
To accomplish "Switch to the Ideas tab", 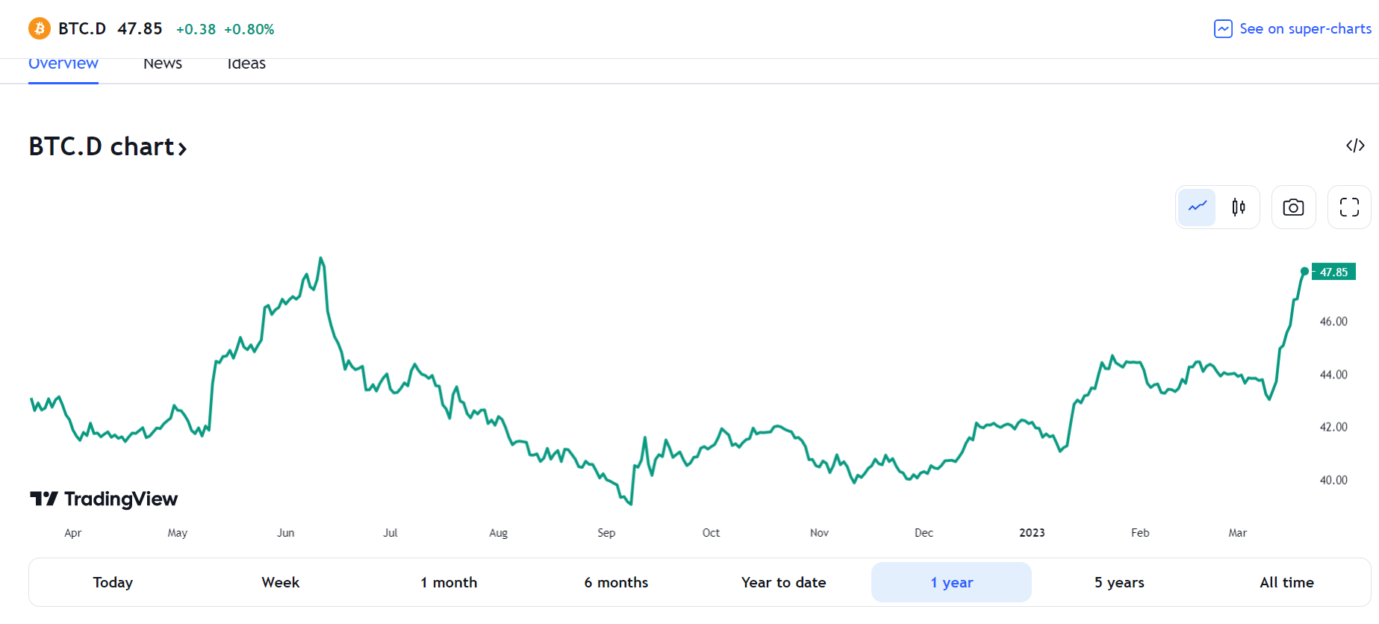I will click(x=246, y=66).
